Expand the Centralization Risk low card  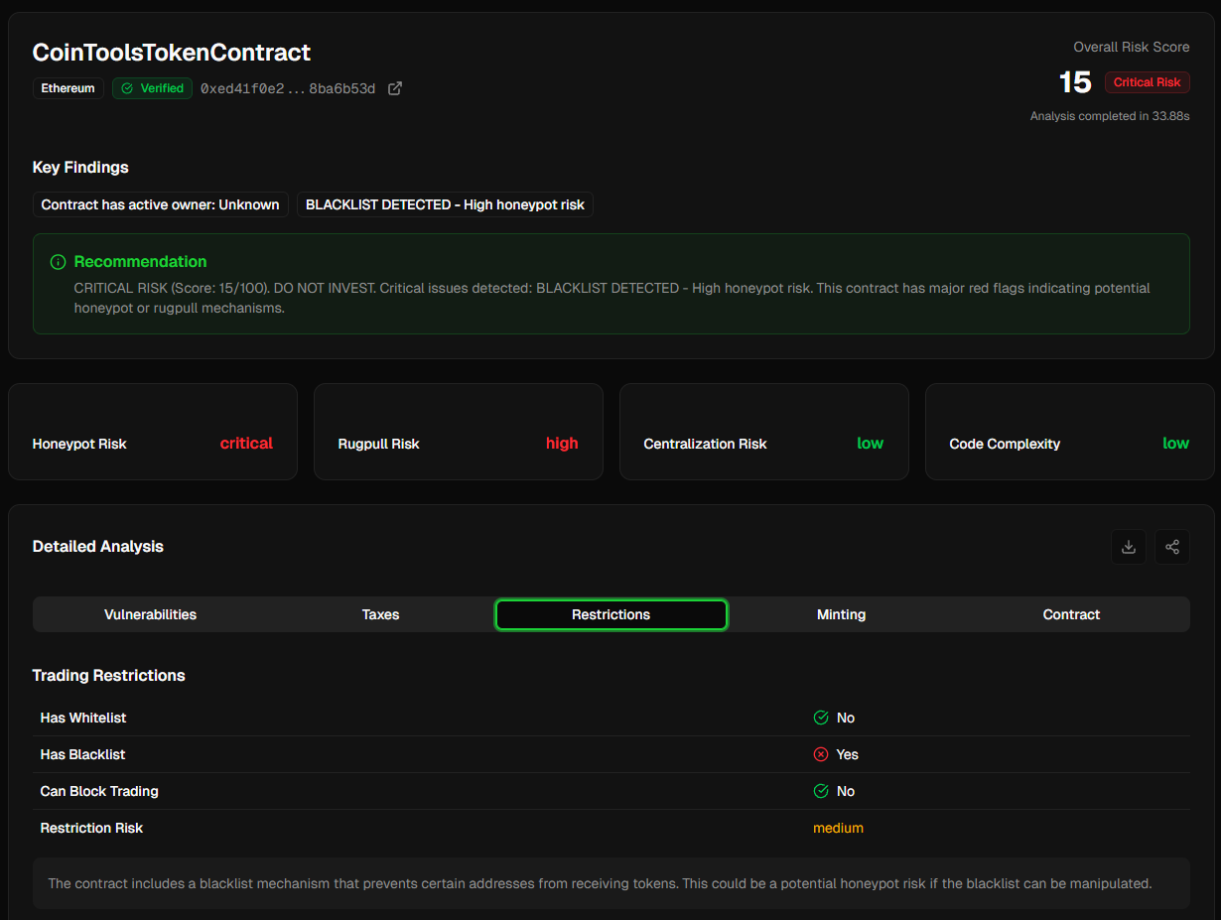coord(763,432)
